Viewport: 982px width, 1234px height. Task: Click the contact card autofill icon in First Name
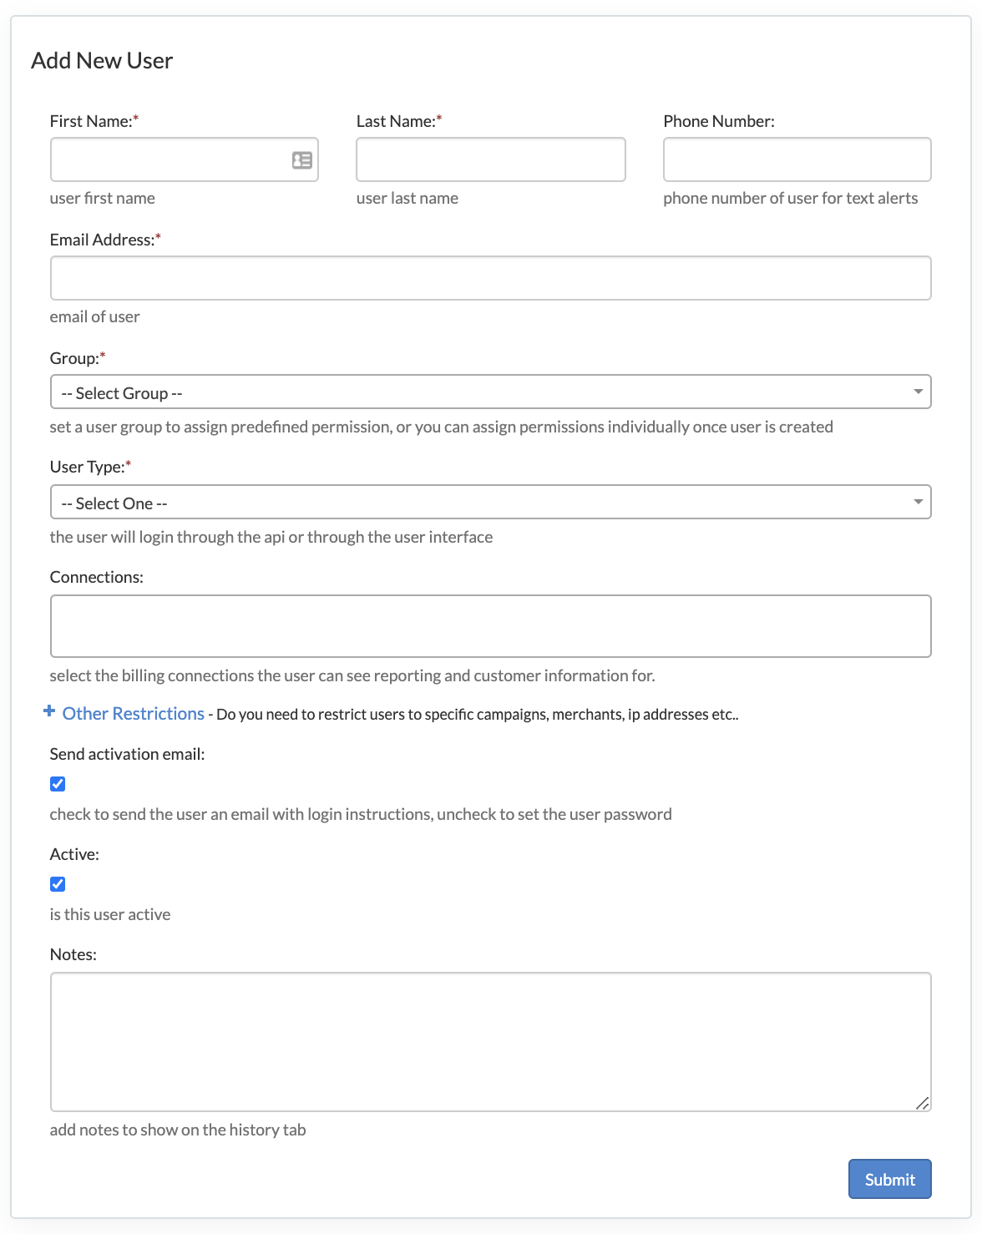tap(301, 160)
